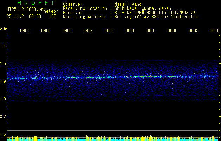The width and height of the screenshot is (221, 141).
Task: Click the 0610 time axis marker
Action: pos(215,30)
